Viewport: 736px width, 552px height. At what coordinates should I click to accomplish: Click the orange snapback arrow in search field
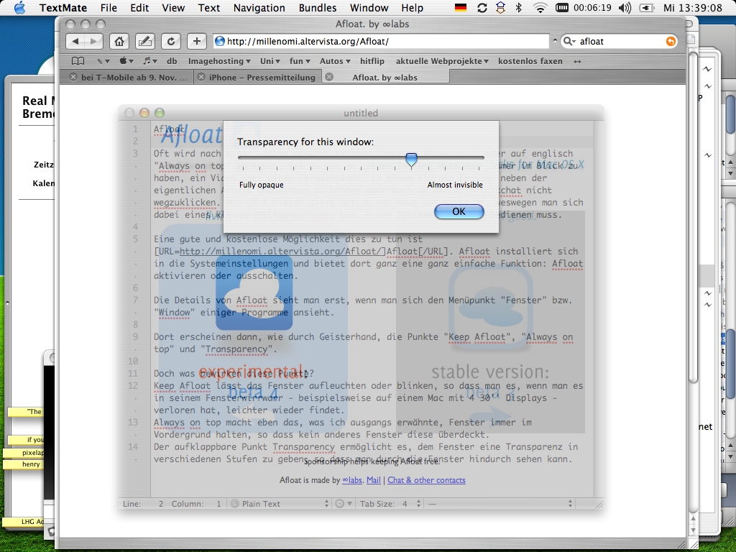point(671,41)
